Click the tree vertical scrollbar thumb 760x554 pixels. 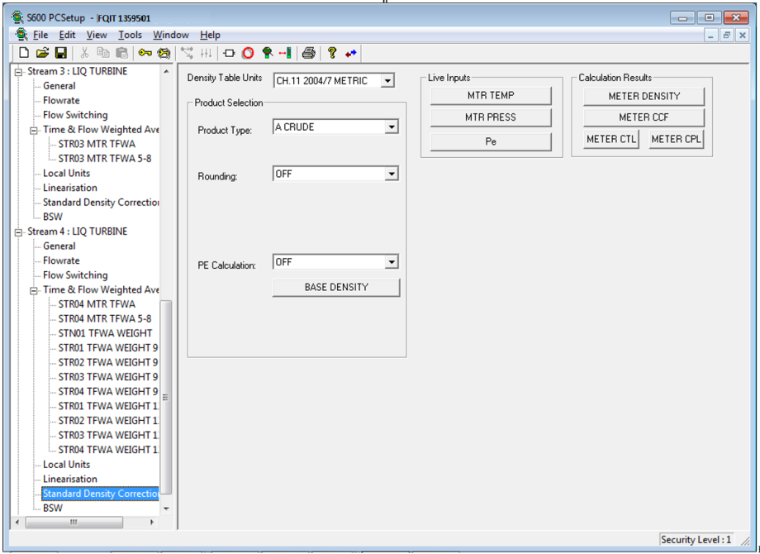click(x=166, y=397)
